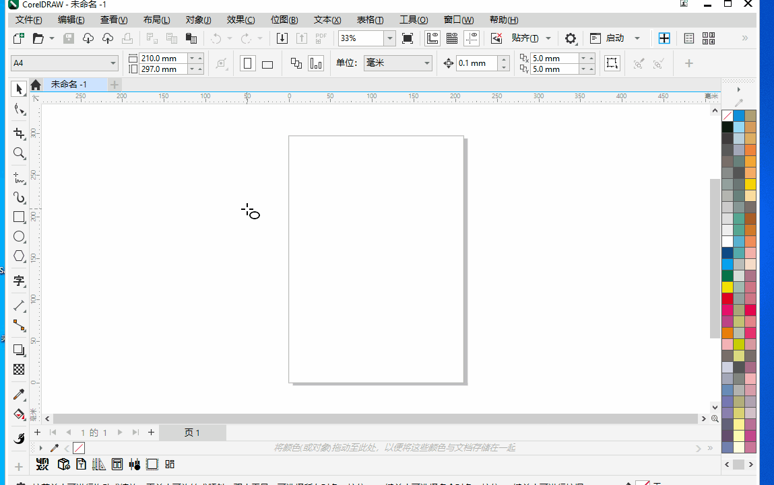
Task: Select the Zoom magnifier tool
Action: pyautogui.click(x=19, y=154)
